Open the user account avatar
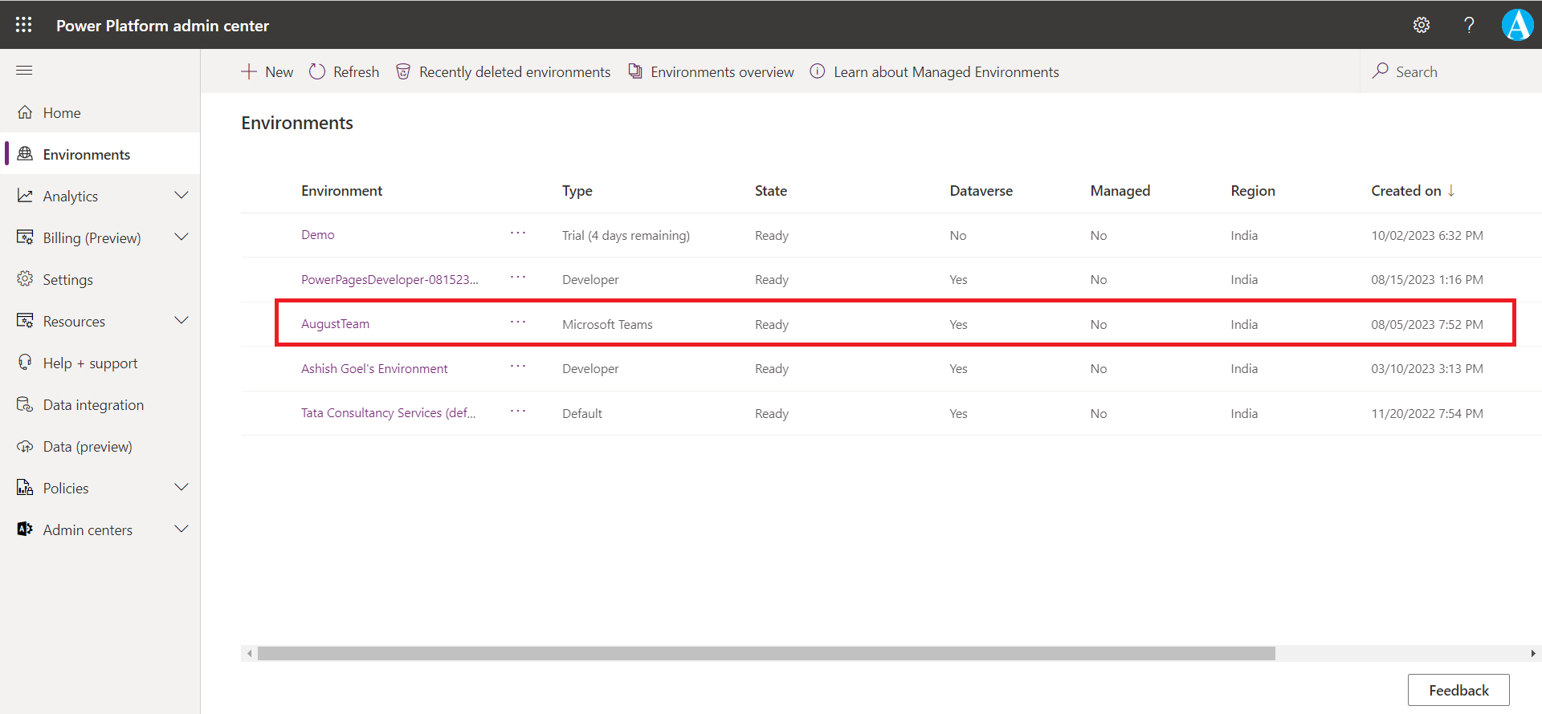1542x714 pixels. pyautogui.click(x=1517, y=25)
